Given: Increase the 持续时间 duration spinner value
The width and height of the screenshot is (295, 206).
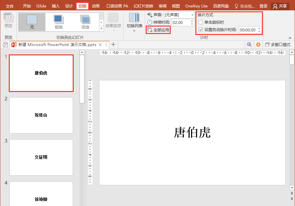Looking at the screenshot, I should [x=192, y=21].
